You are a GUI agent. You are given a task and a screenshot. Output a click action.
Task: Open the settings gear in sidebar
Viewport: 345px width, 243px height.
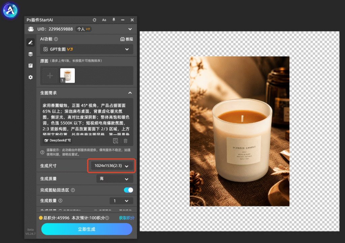pos(31,77)
